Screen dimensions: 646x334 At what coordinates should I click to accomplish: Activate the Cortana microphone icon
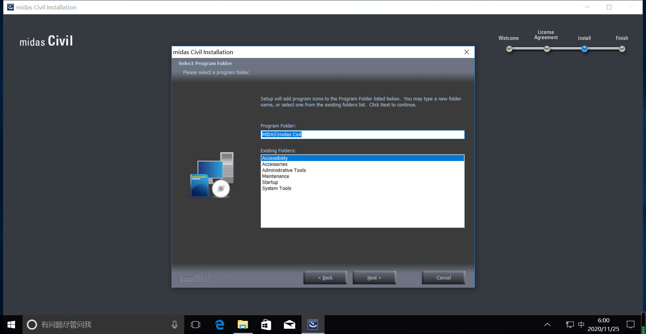tap(174, 325)
